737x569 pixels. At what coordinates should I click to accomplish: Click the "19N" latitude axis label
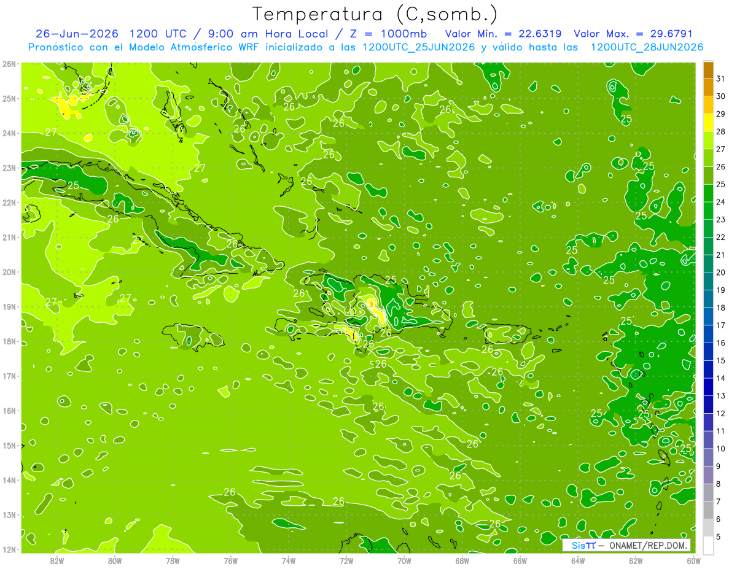pos(9,307)
